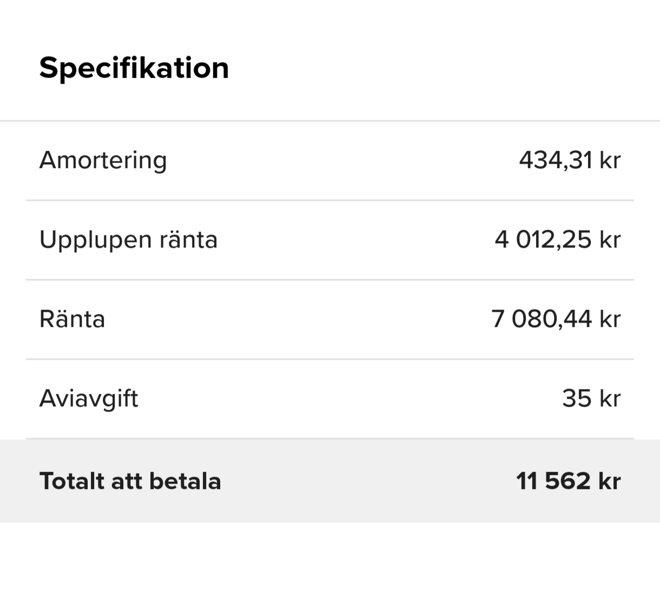Click the Amortering label
Screen dimensions: 660x602
[103, 159]
